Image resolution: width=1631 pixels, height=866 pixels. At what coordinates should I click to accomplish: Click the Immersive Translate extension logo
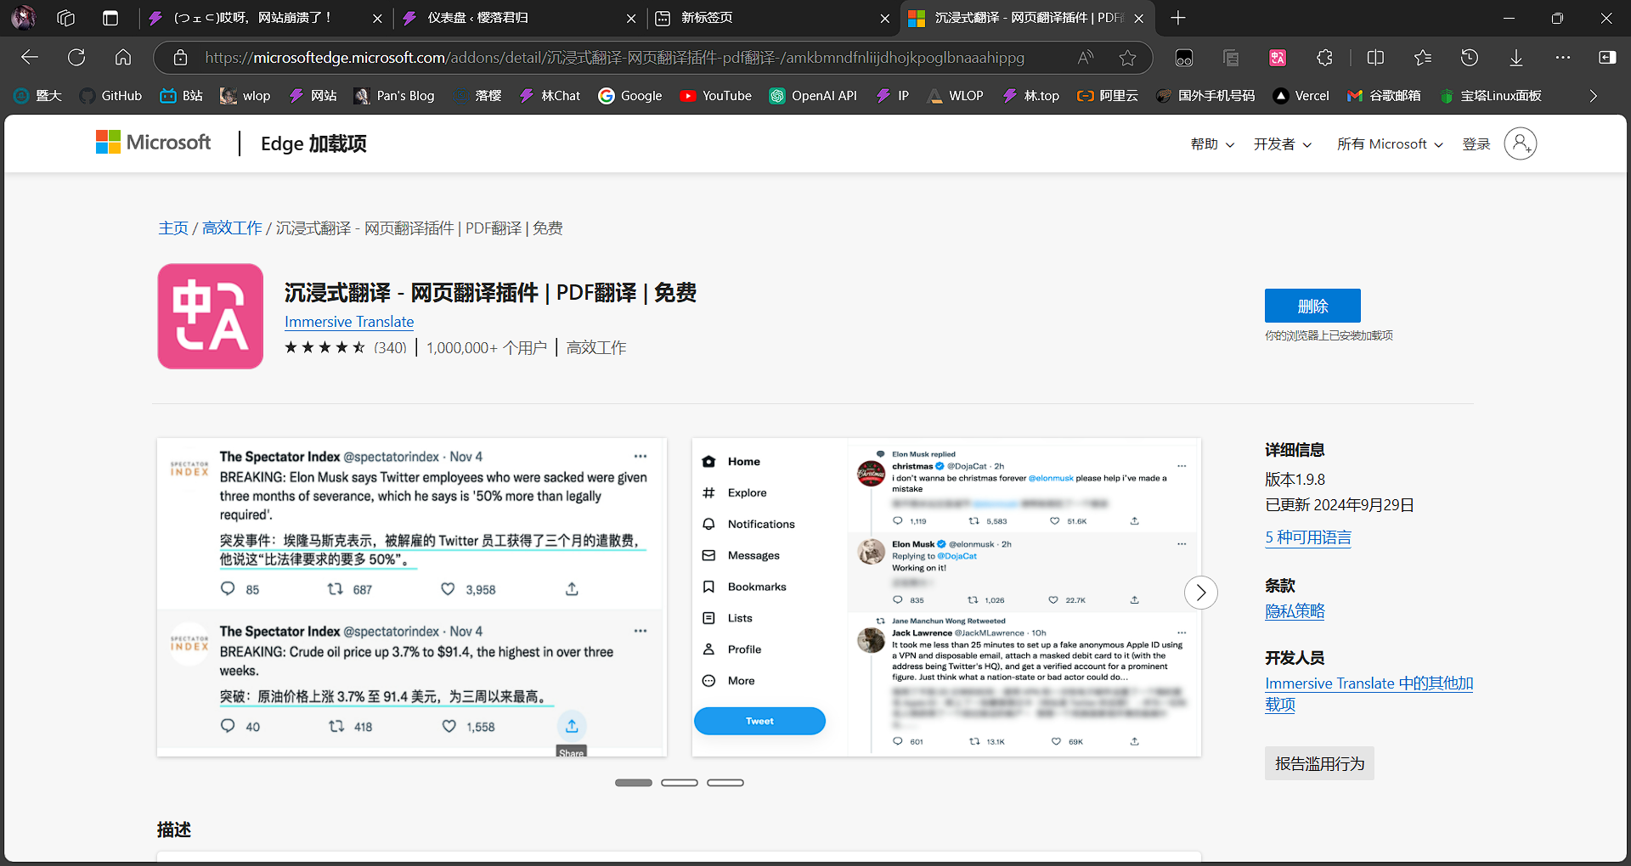click(211, 316)
